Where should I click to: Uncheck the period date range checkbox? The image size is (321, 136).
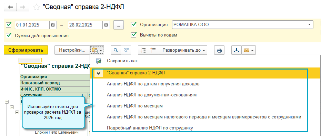coord(9,25)
